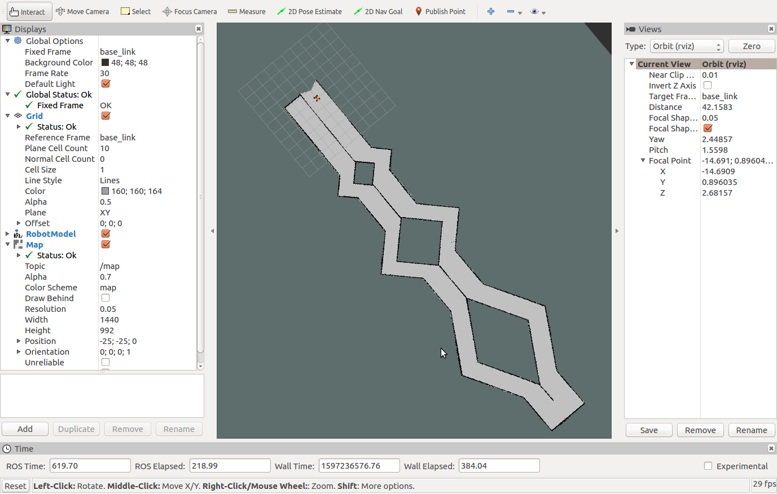Click the Zero button
The height and width of the screenshot is (494, 777).
(x=752, y=46)
